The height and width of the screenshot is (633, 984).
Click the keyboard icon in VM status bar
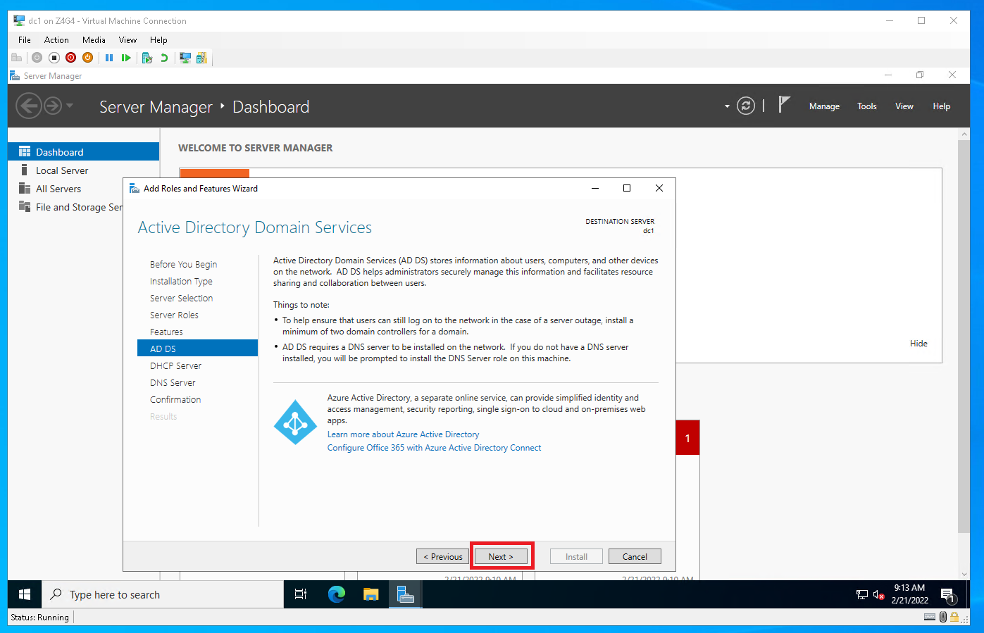pos(930,617)
